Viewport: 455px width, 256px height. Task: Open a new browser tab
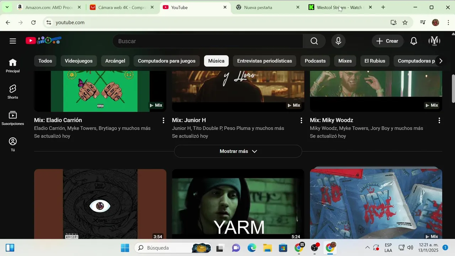383,7
